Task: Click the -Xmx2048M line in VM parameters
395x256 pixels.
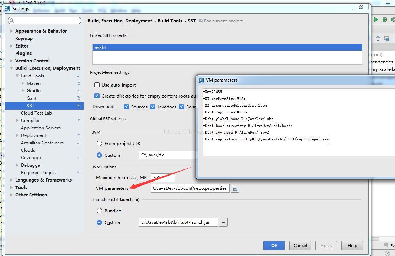Action: point(213,92)
